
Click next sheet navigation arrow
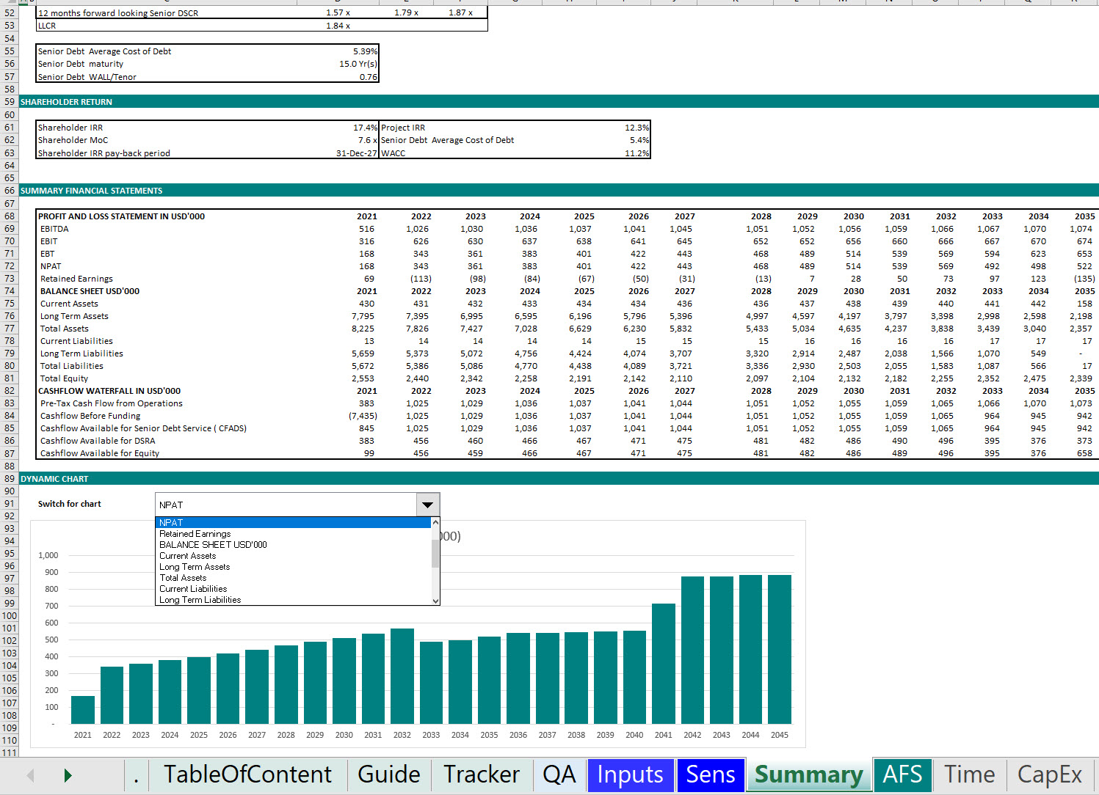(x=68, y=775)
